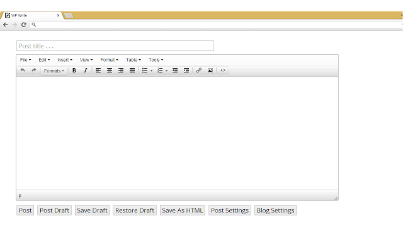This screenshot has height=252, width=403.
Task: Go back in the browser
Action: (6, 25)
